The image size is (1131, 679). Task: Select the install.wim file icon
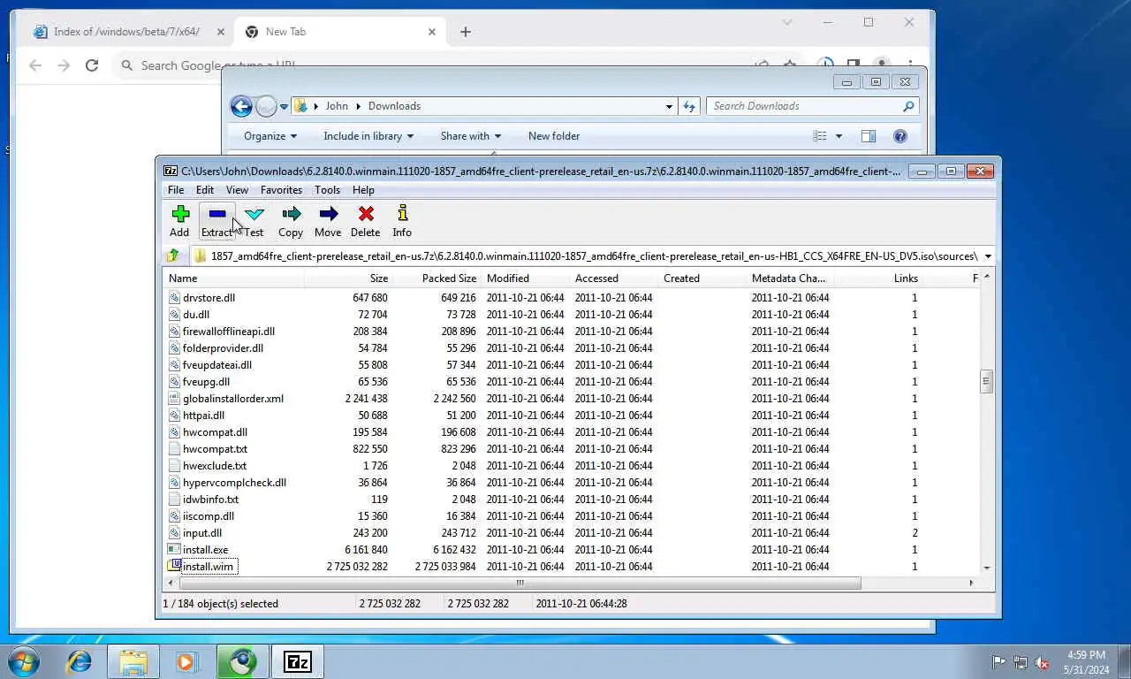pos(174,567)
